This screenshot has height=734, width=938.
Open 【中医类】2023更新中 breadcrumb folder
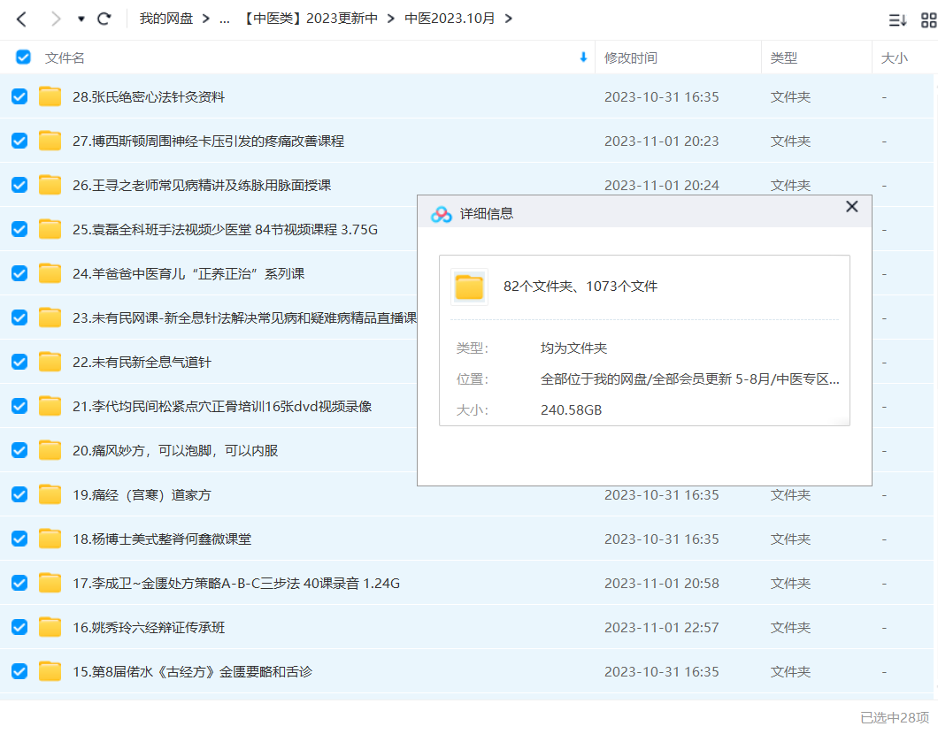[309, 19]
